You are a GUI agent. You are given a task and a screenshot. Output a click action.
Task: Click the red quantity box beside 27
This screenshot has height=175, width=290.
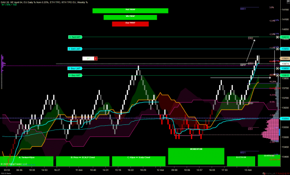coord(96,58)
